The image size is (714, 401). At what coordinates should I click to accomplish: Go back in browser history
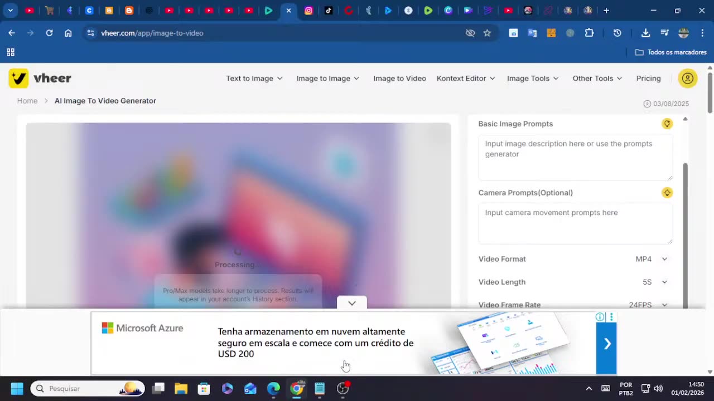coord(12,33)
